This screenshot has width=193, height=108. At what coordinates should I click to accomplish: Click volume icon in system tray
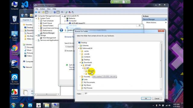coord(169,105)
